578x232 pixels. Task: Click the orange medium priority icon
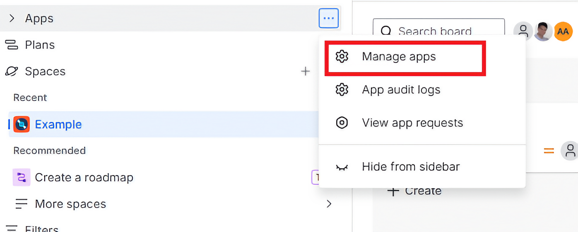(549, 151)
